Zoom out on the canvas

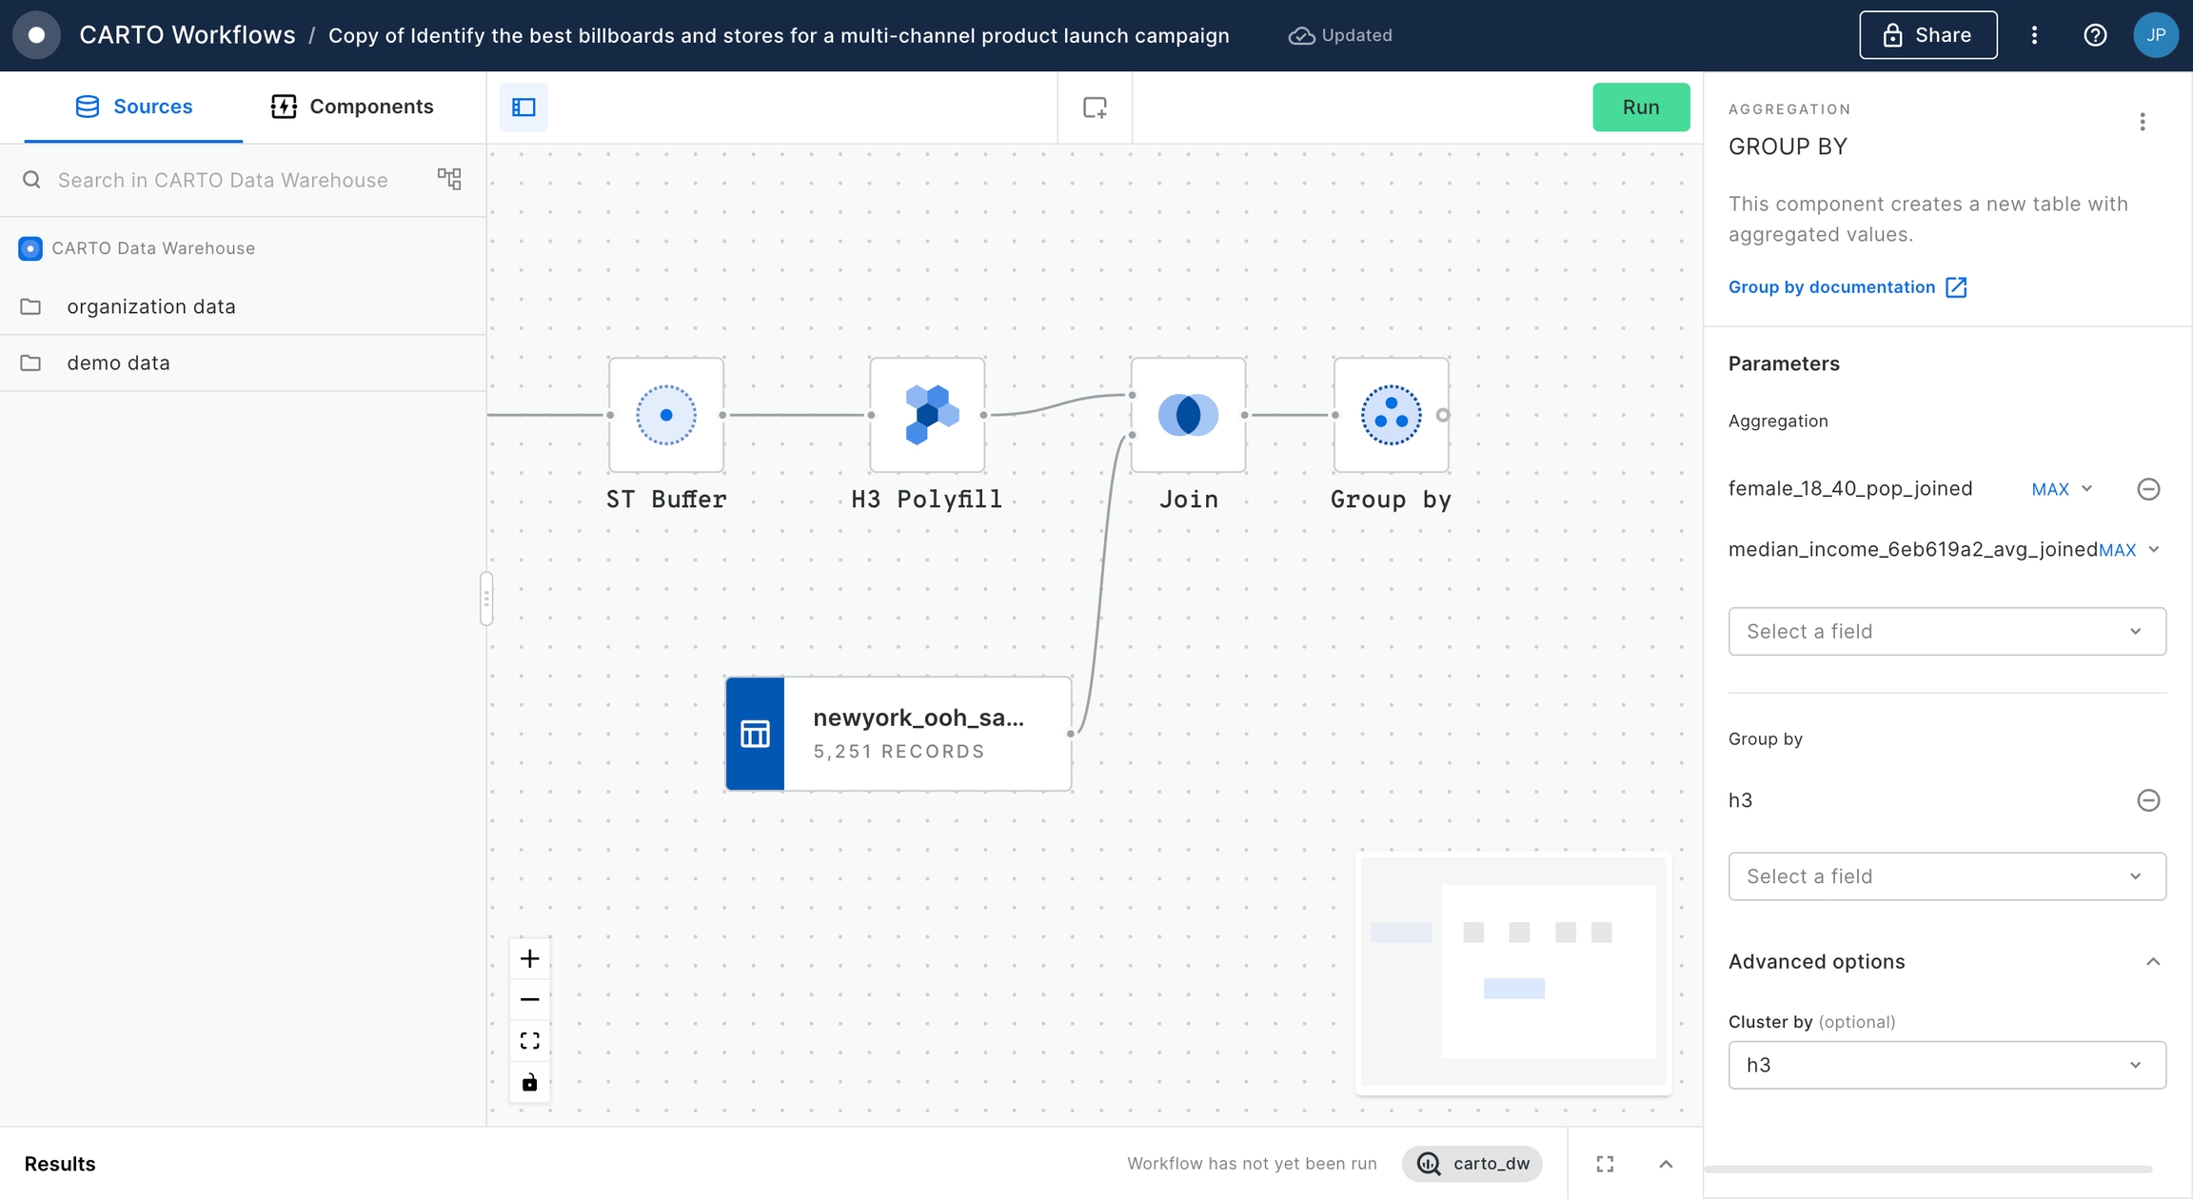click(530, 999)
